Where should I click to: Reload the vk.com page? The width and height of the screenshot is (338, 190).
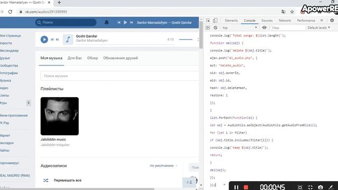(x=10, y=12)
